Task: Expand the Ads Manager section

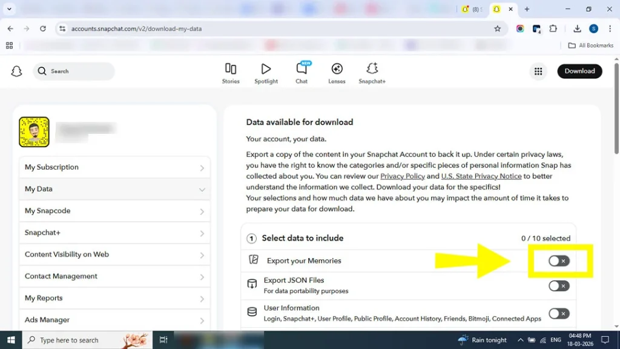Action: click(x=114, y=319)
